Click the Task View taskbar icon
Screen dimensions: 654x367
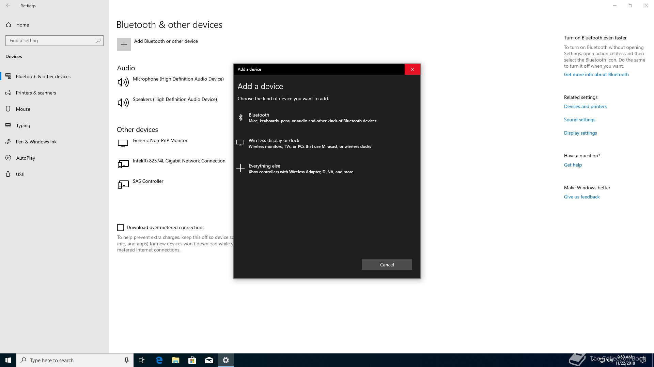coord(142,360)
